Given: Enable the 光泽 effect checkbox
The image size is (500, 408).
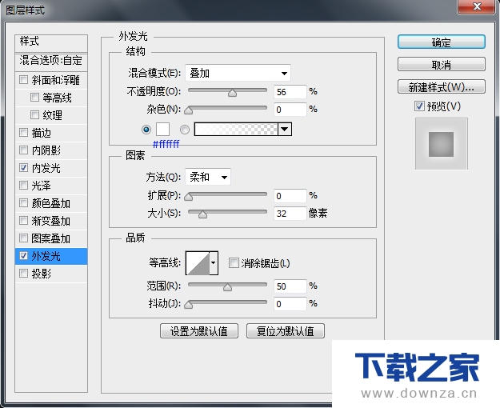Looking at the screenshot, I should (x=23, y=185).
